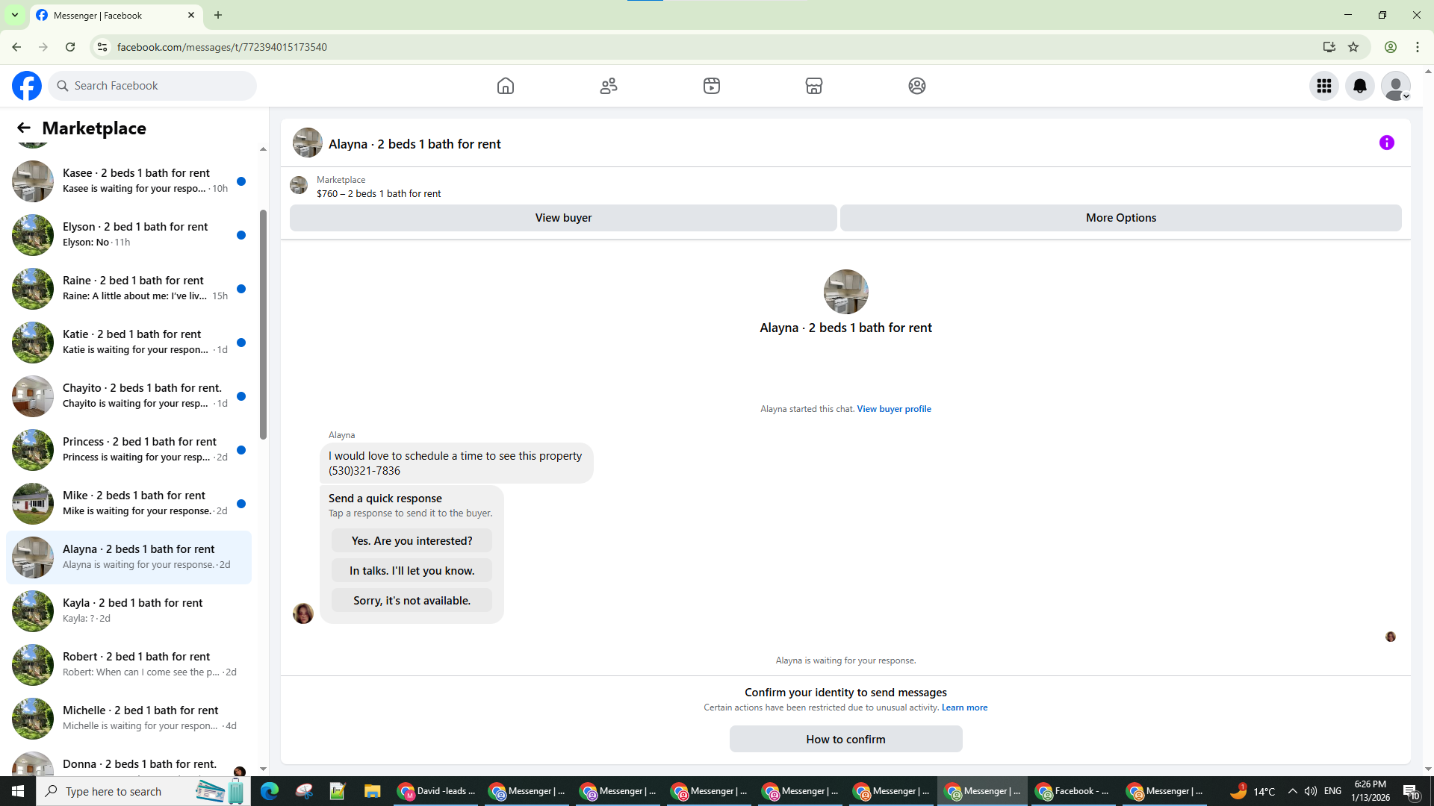
Task: Click the More Options button
Action: click(1120, 218)
